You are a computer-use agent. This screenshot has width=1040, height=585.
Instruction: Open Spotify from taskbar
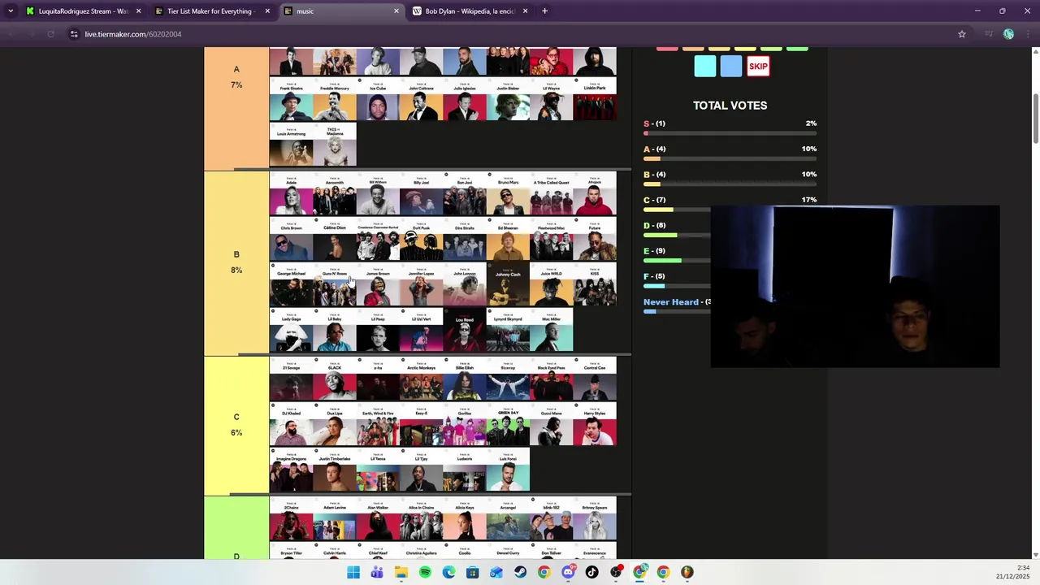pyautogui.click(x=425, y=572)
